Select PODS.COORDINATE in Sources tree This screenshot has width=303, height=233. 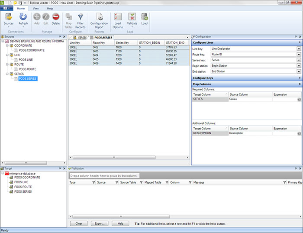click(32, 50)
